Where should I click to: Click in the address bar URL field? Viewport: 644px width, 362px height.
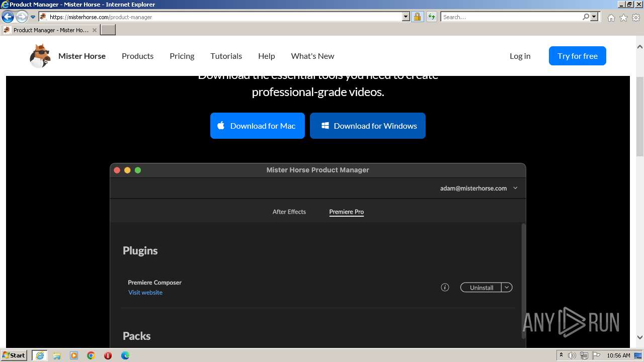coord(225,17)
